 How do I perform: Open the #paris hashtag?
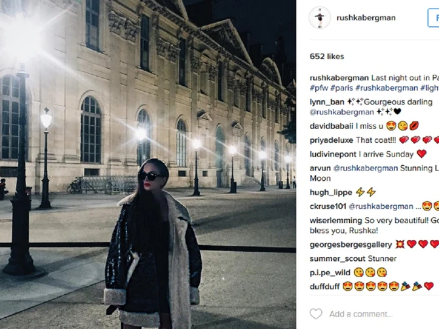click(x=341, y=88)
